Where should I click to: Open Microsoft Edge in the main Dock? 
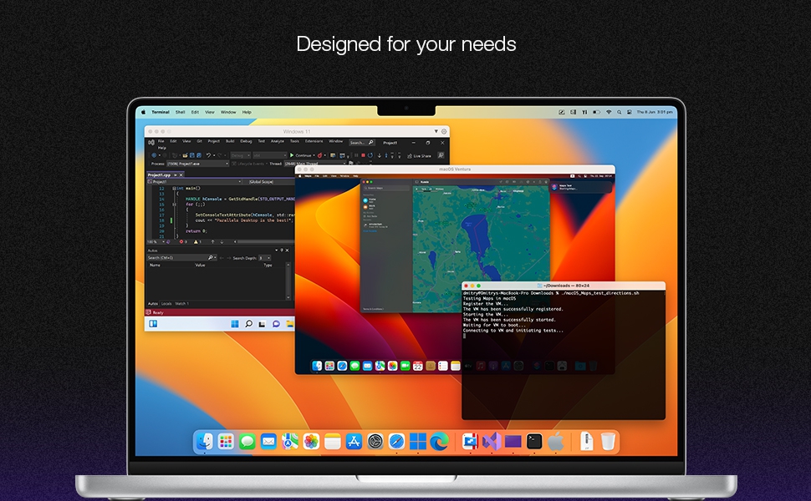(x=439, y=442)
